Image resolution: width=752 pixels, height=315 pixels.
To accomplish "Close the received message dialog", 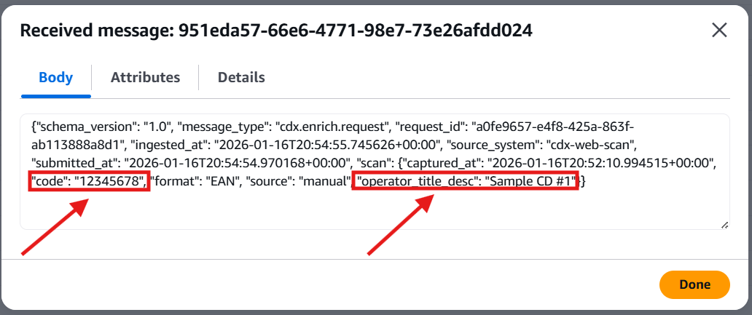I will click(x=719, y=30).
